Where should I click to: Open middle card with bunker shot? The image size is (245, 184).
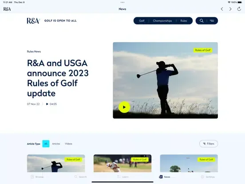122,164
